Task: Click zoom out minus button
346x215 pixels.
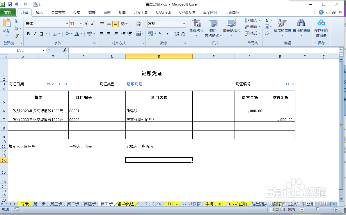Action: click(302, 209)
